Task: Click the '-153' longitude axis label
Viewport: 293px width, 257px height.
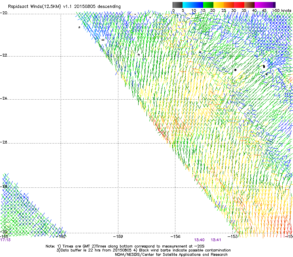Action: [x=232, y=237]
